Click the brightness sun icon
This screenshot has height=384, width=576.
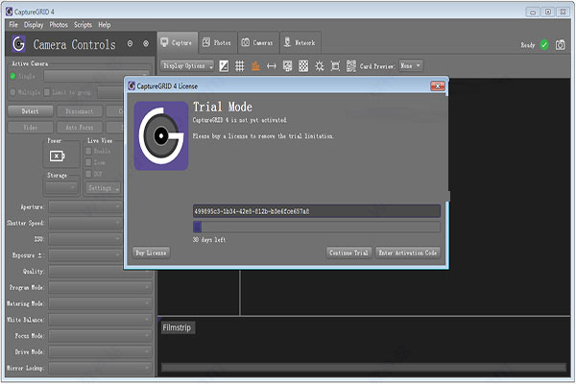[x=320, y=66]
